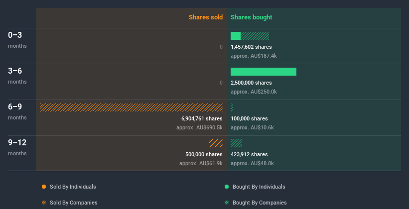The height and width of the screenshot is (209, 409).
Task: Click the green Bought By Individuals legend dot
Action: tap(227, 187)
